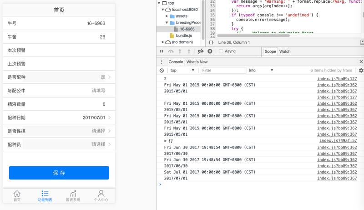Open 是否性控 selection row
364x210 pixels.
(59, 131)
